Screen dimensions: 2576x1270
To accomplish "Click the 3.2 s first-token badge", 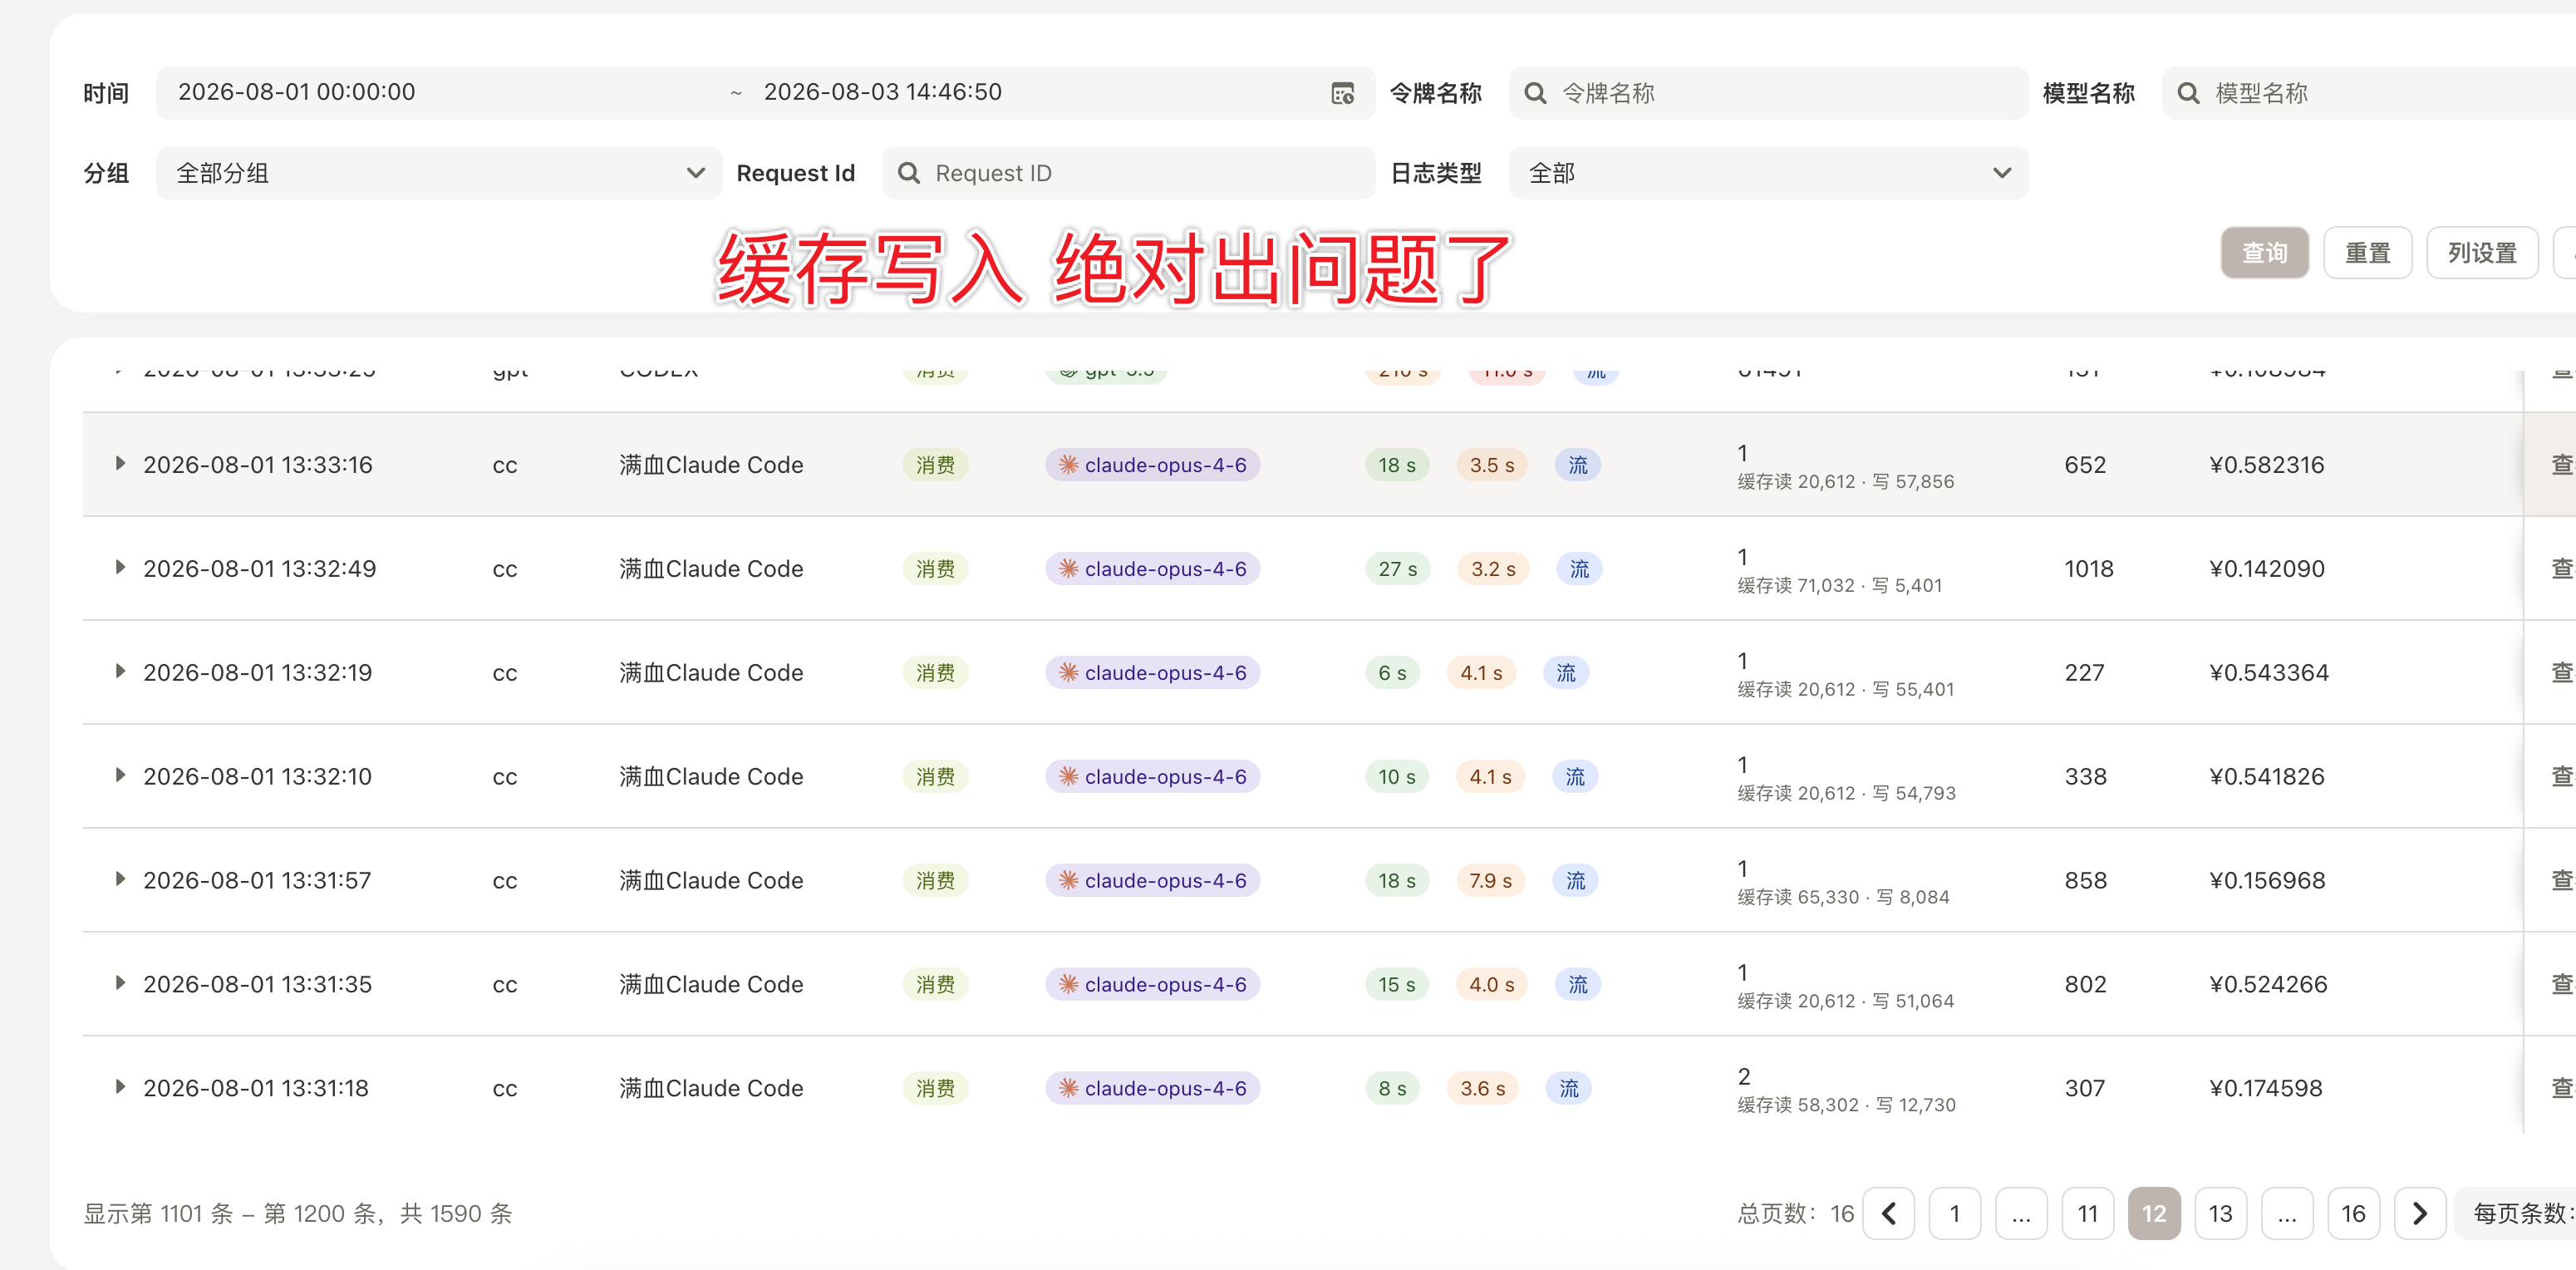I will [1493, 569].
